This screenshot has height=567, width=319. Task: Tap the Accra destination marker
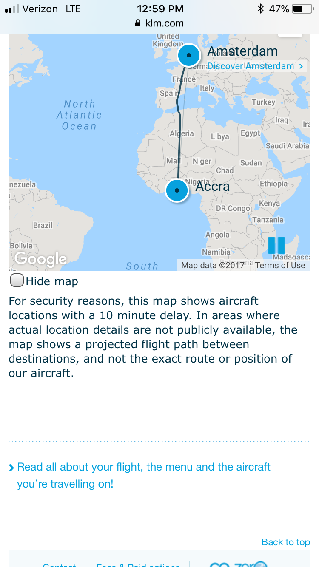point(177,190)
